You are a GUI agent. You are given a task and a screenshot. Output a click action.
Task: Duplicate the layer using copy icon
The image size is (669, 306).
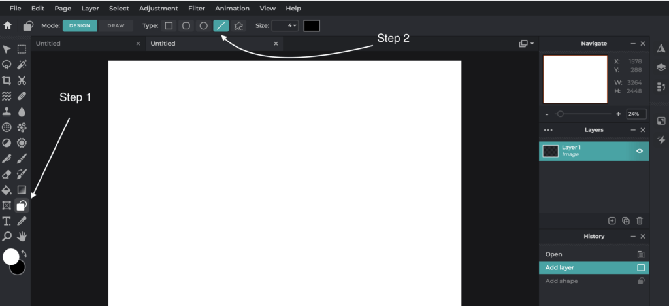[x=626, y=220]
